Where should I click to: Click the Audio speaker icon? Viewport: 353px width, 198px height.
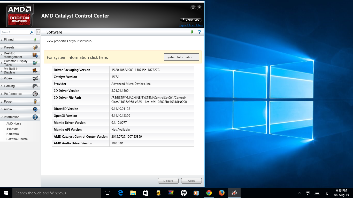35,109
